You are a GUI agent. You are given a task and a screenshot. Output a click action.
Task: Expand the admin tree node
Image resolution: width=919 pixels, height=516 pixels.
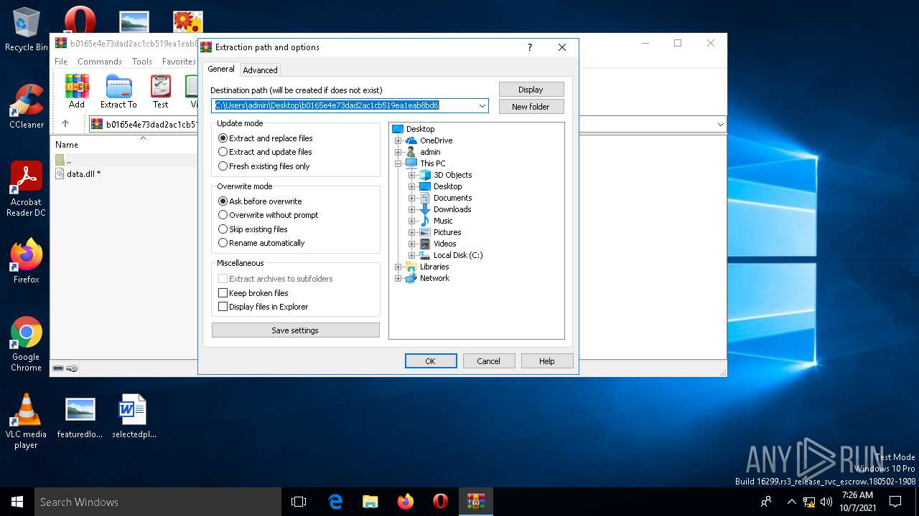398,152
